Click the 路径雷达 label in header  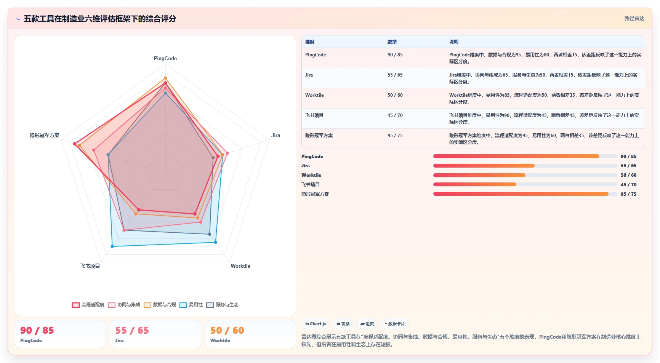pyautogui.click(x=634, y=18)
